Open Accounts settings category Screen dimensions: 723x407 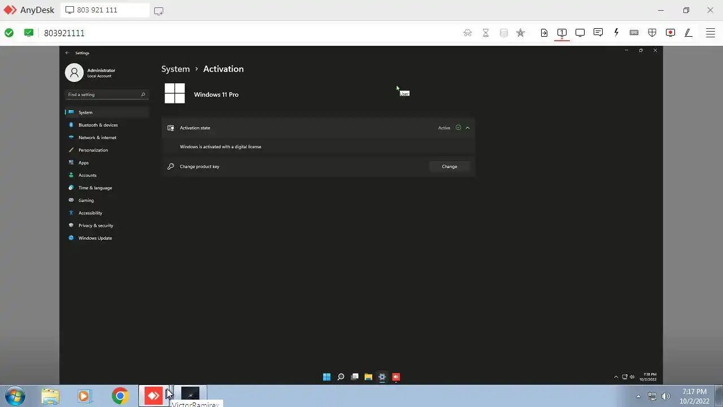point(107,175)
